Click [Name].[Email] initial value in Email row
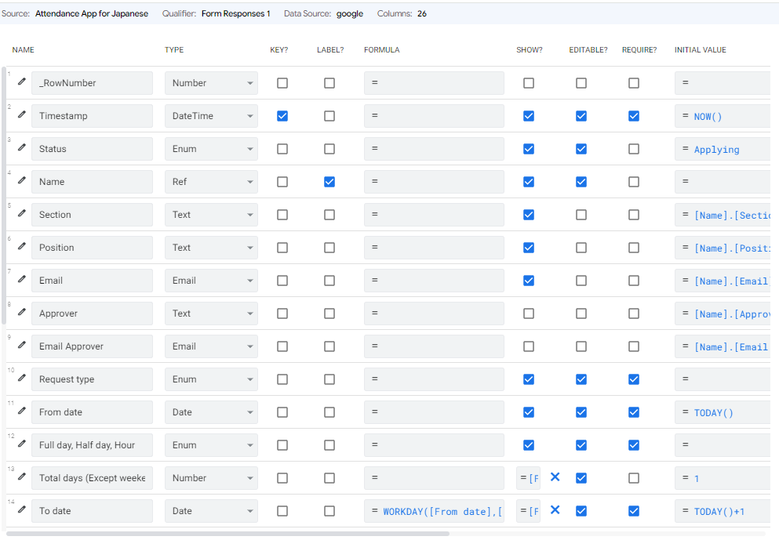Viewport: 779px width, 540px height. point(723,281)
